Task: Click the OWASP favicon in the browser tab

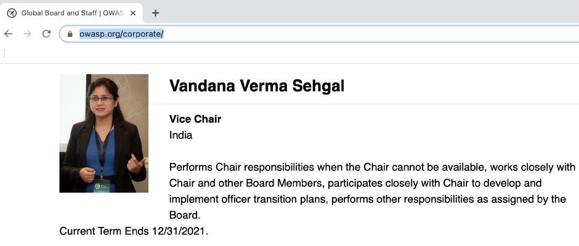Action: pos(12,13)
